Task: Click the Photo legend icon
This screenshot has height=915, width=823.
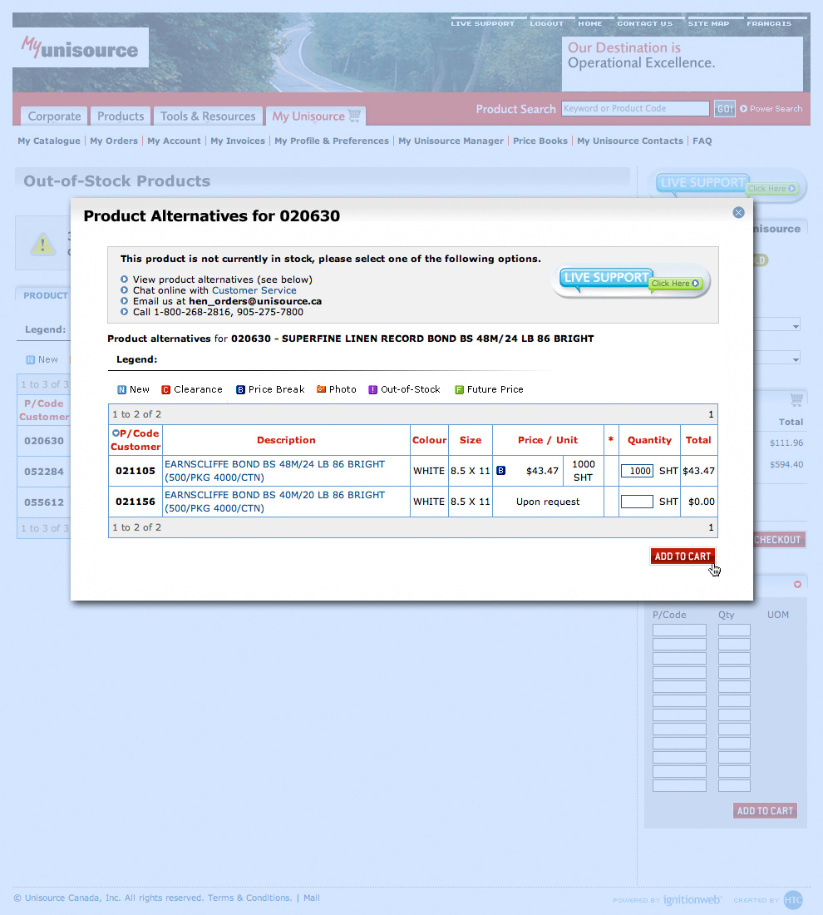Action: [x=321, y=389]
